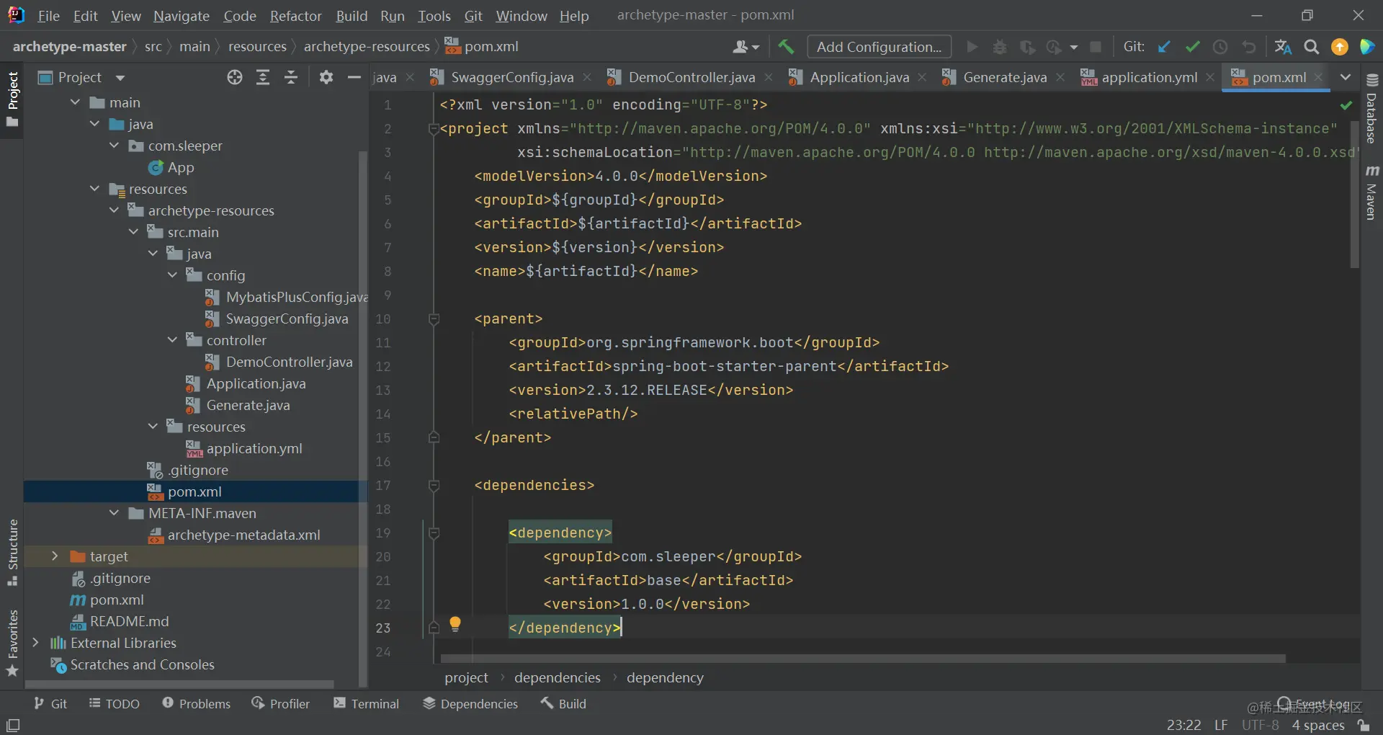
Task: Expand the target folder
Action: coord(55,556)
